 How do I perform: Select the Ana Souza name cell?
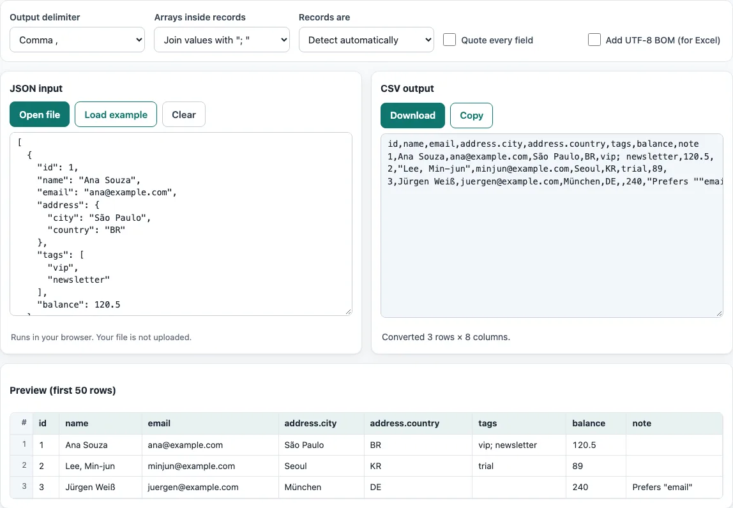pyautogui.click(x=100, y=445)
